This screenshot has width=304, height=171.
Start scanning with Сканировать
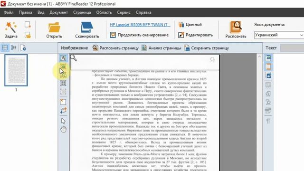(87, 29)
